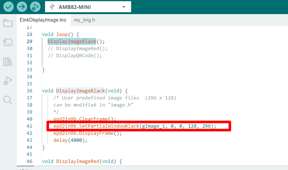The height and width of the screenshot is (170, 288).
Task: Click the empty line 32 in editor
Action: click(164, 62)
